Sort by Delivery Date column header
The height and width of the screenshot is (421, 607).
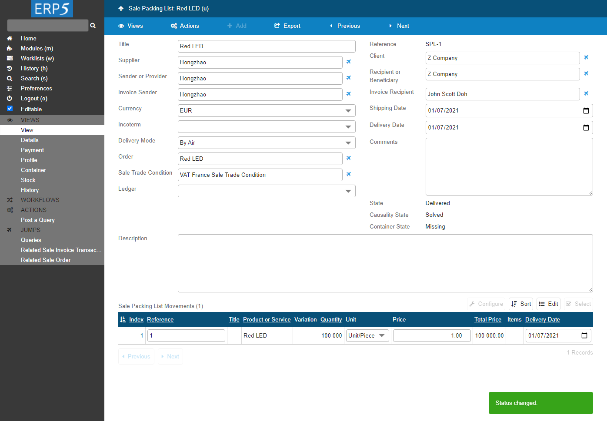tap(543, 319)
